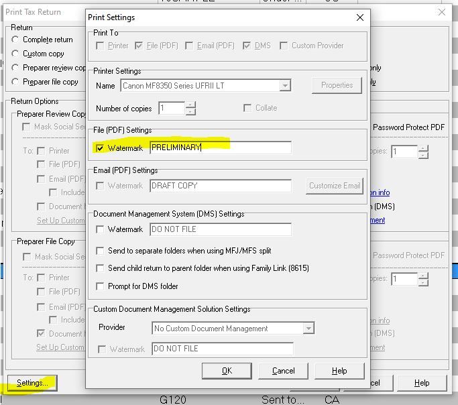Enable Send child return to parent folder

point(101,268)
